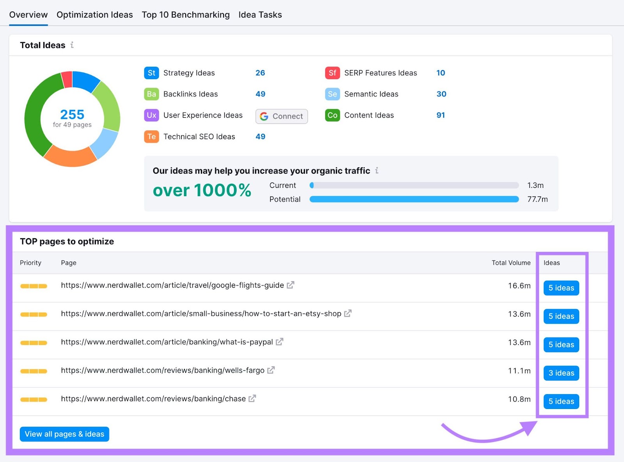Viewport: 624px width, 462px height.
Task: Open the Top 10 Benchmarking tab
Action: point(186,15)
